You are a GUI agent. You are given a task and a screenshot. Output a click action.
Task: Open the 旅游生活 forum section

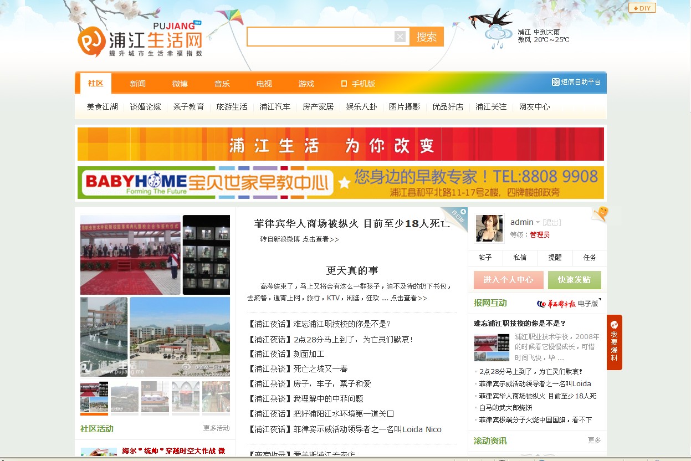[232, 107]
